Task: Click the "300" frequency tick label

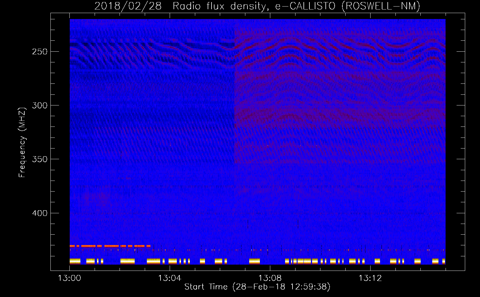Action: [x=40, y=105]
